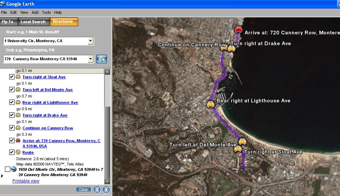Click the Google Earth globe icon in title bar
Image resolution: width=340 pixels, height=196 pixels.
click(x=3, y=4)
